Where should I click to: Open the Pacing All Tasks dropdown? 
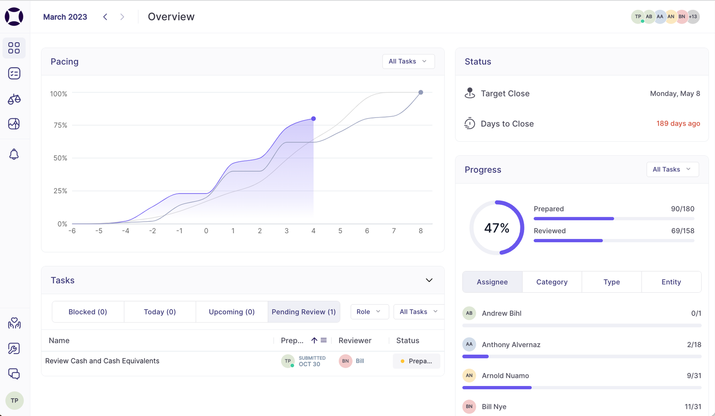coord(408,61)
